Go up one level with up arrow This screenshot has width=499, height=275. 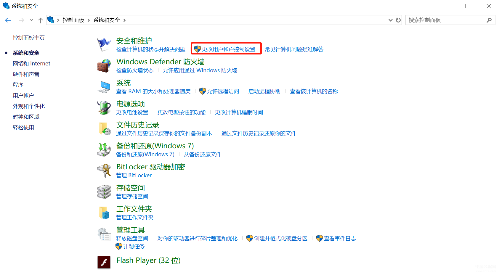[x=41, y=20]
